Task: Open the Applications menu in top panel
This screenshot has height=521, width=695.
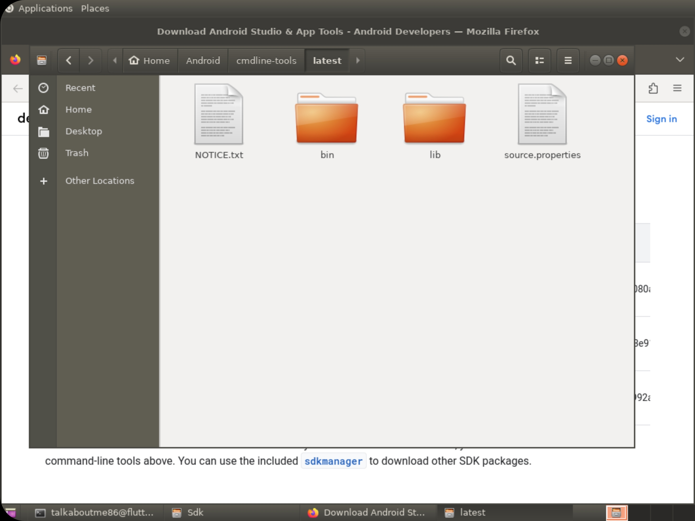Action: [45, 8]
